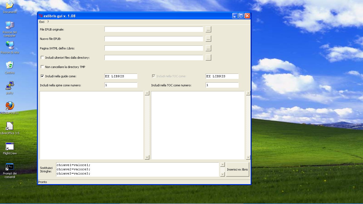363x204 pixels.
Task: Click inside the left large text area
Action: tap(91, 125)
